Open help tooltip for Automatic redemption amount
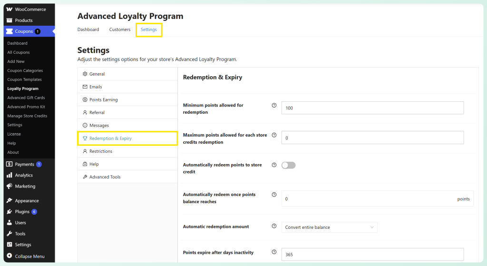Screen dimensions: 487x266 pyautogui.click(x=274, y=226)
